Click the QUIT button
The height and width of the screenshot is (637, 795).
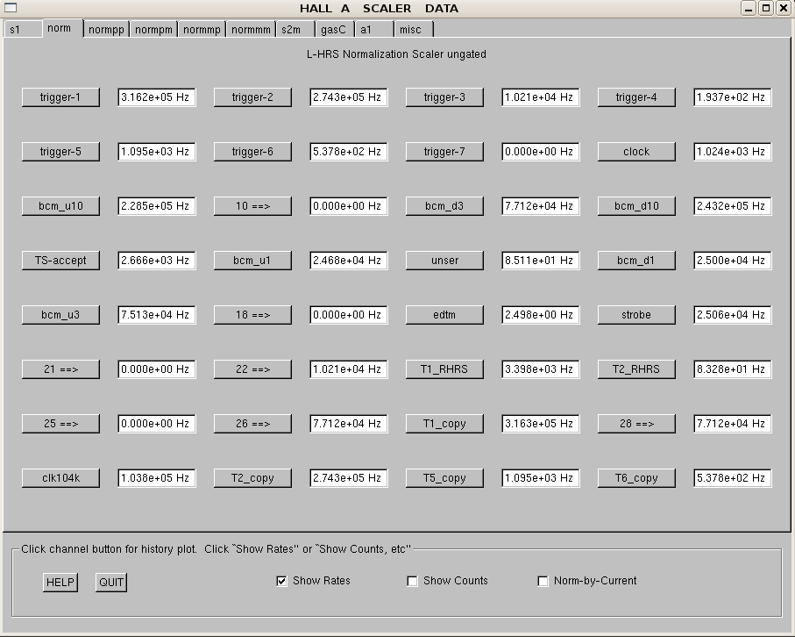click(111, 583)
